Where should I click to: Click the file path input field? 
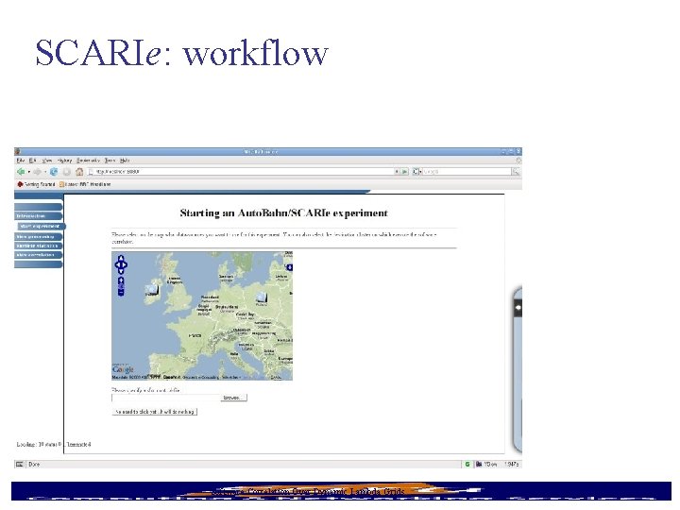click(x=166, y=398)
